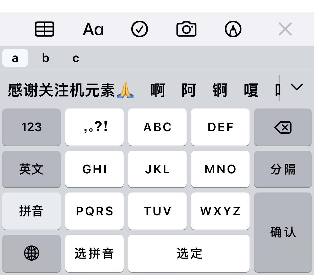Image resolution: width=314 pixels, height=275 pixels.
Task: Tap the checkmark circle icon
Action: (140, 29)
